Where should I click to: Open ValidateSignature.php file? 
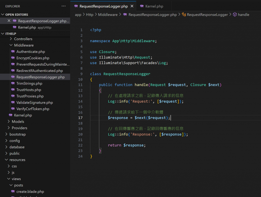[35, 102]
